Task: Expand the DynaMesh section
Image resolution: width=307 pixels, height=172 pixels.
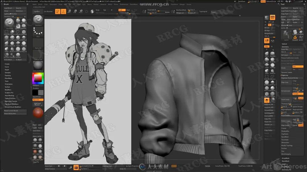Action: [x=285, y=137]
